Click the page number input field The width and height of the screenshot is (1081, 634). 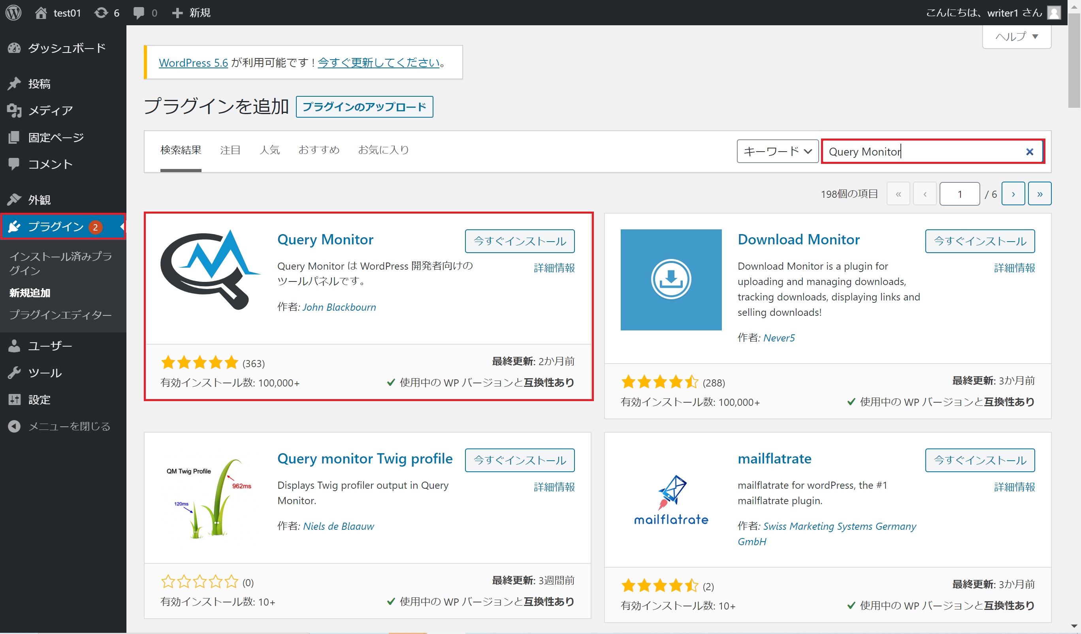tap(959, 194)
